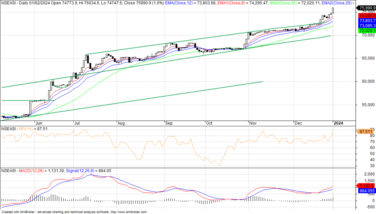Select the blue 73,803.7 EMA value tag
Viewport: 376px width, 214px height.
pos(366,21)
